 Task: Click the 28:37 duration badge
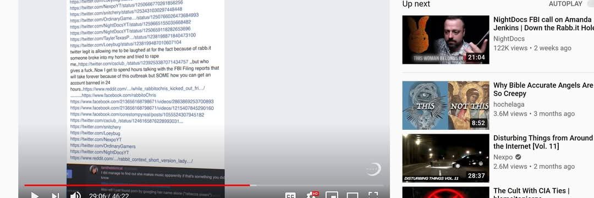click(476, 175)
